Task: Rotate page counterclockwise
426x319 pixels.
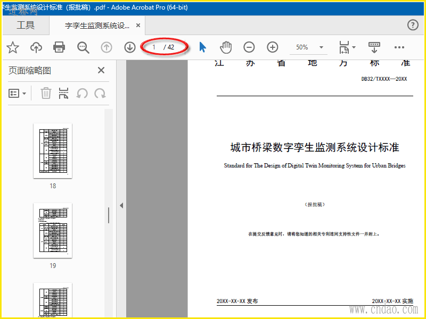Action: click(x=82, y=94)
